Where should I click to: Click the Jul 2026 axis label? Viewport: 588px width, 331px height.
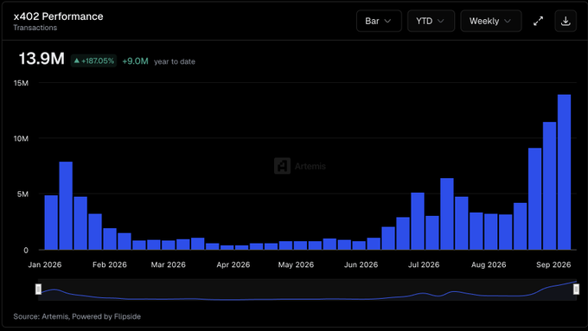424,264
